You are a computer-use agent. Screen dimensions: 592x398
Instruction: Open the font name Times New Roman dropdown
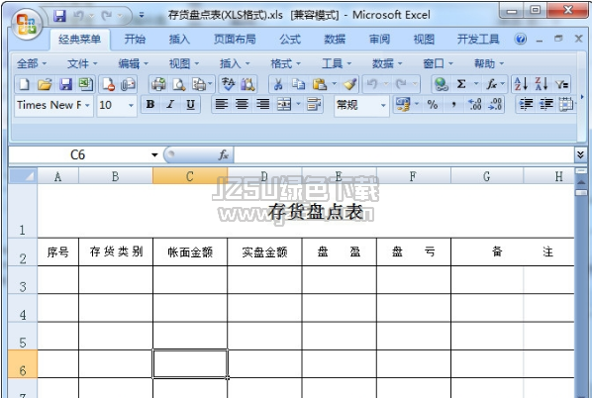87,105
